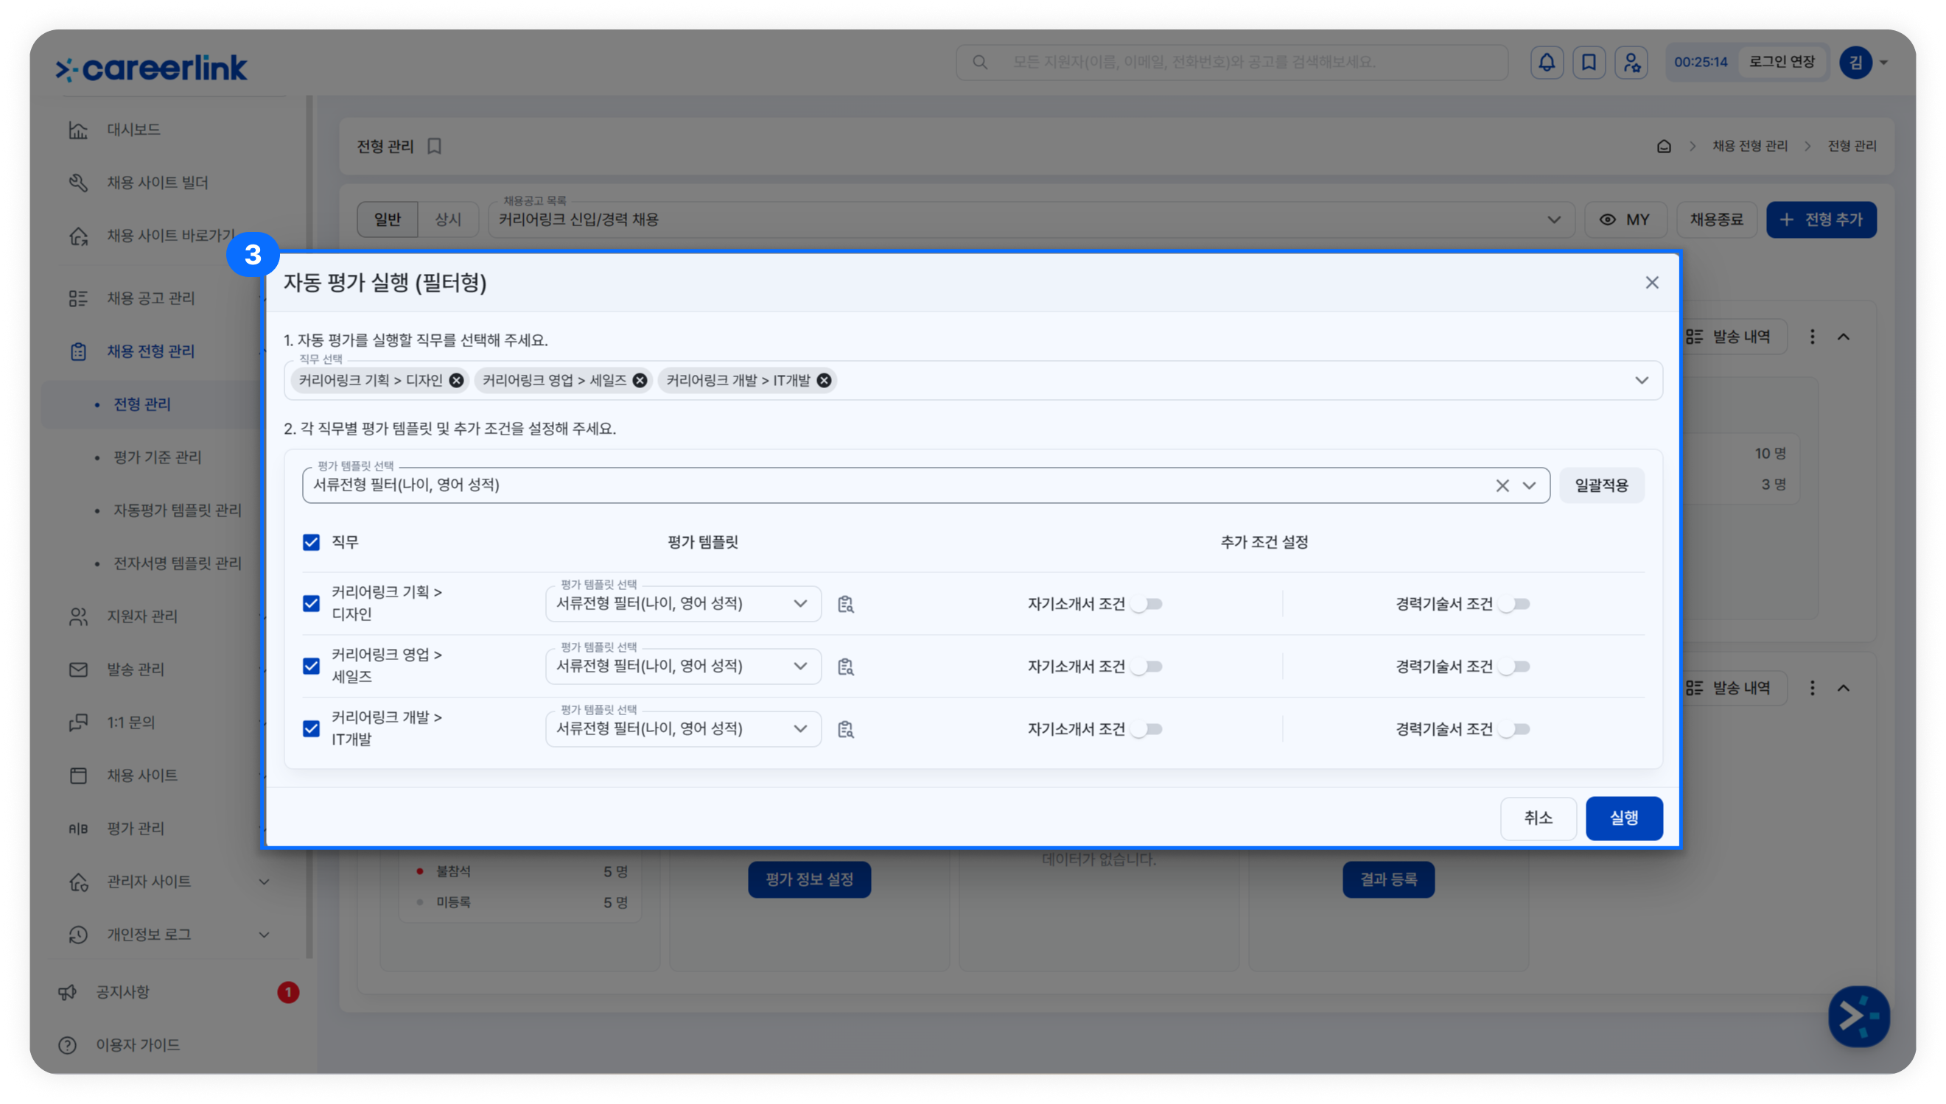Click the 채용종료 button
The height and width of the screenshot is (1104, 1946).
pos(1716,220)
